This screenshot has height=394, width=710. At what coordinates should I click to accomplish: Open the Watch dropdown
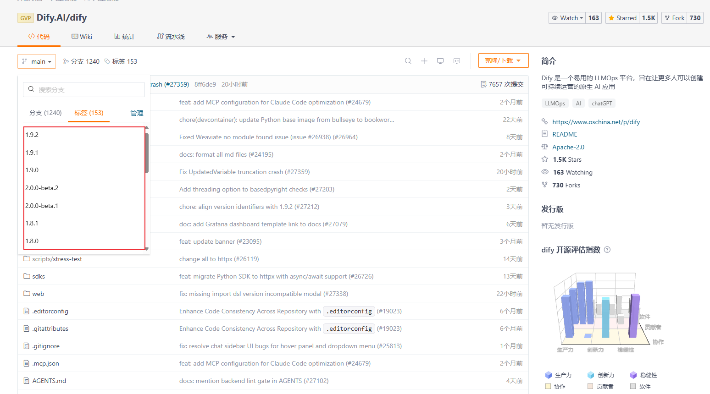(567, 18)
